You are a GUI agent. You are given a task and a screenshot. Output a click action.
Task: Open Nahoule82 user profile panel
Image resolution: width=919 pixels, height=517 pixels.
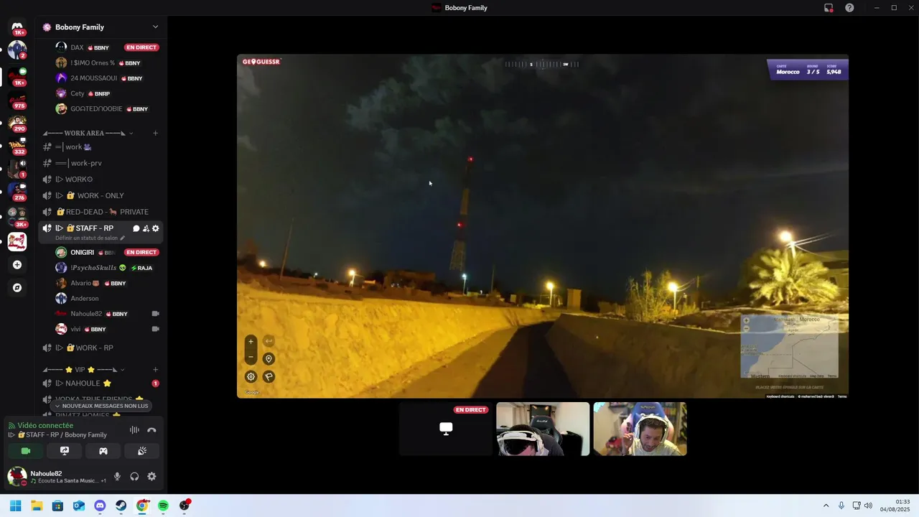coord(56,476)
